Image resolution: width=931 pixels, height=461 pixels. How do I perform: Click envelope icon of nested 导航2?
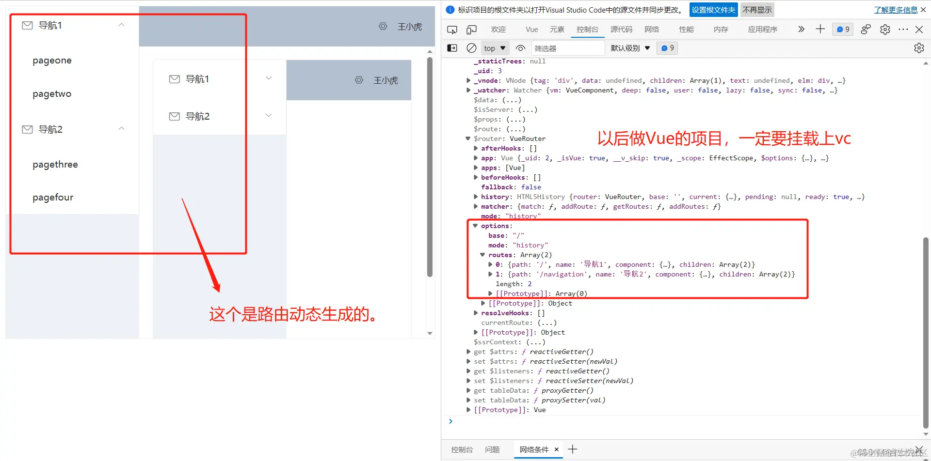point(175,116)
